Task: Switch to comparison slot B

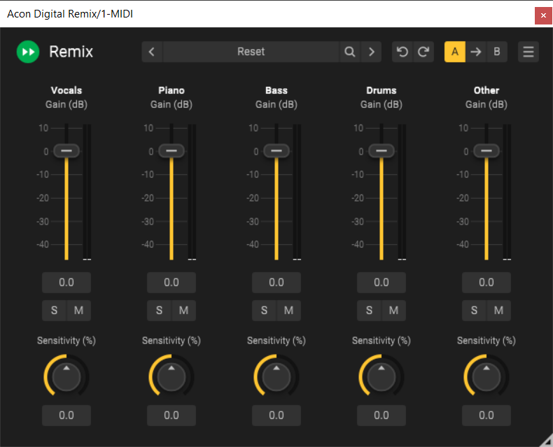Action: tap(497, 52)
